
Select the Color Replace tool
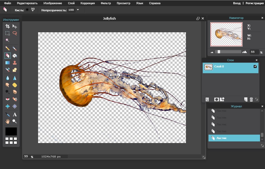tap(7, 70)
